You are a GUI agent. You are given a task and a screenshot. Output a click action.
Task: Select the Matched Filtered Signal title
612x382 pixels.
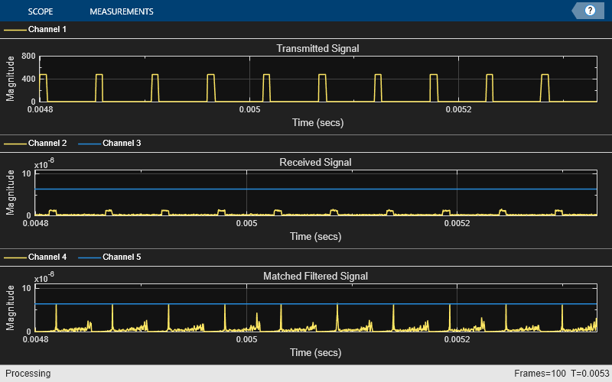[315, 276]
